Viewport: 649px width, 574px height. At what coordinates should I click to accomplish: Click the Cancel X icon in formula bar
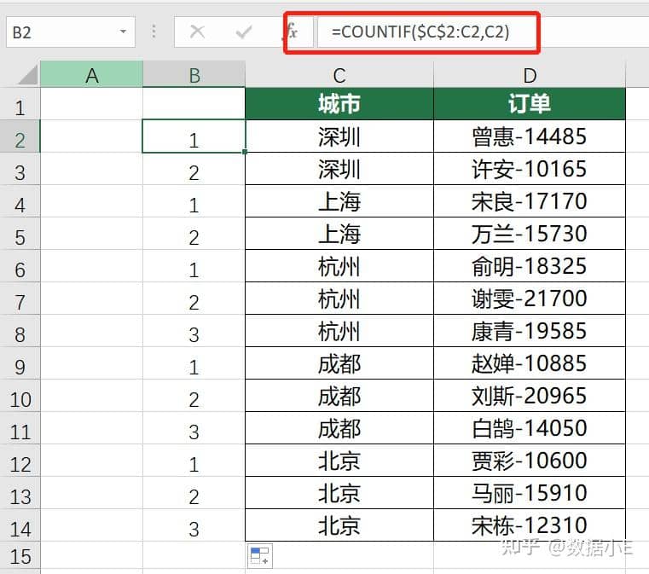[197, 32]
